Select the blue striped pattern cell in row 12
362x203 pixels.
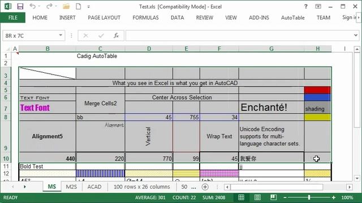click(101, 173)
